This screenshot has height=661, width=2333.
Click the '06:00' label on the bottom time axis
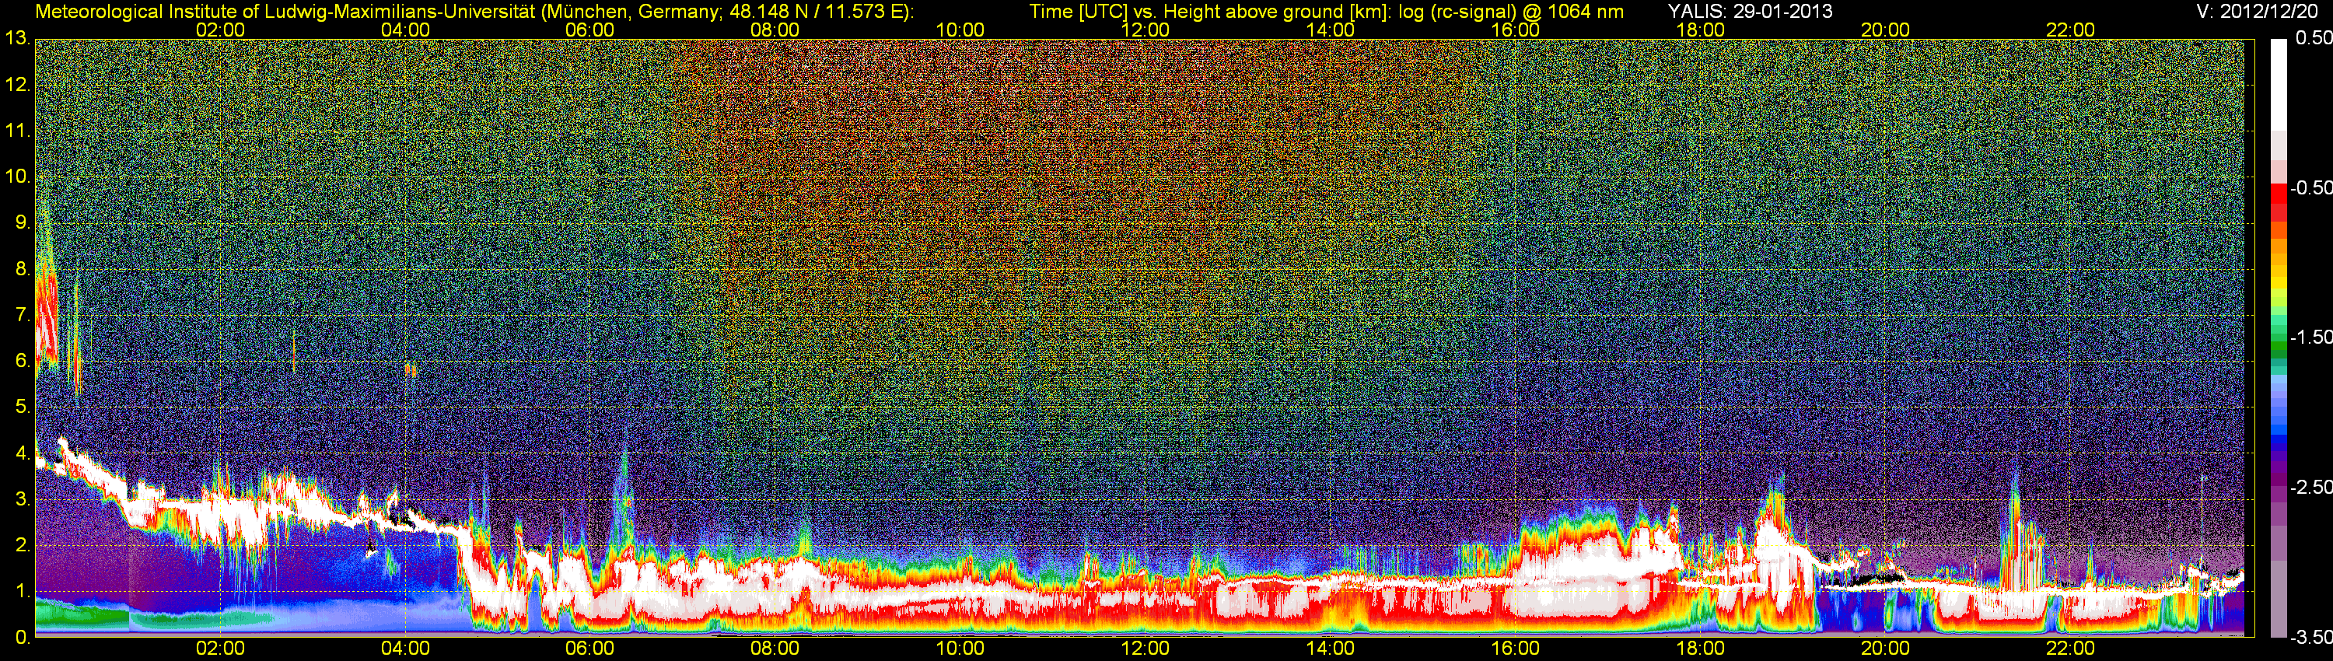pyautogui.click(x=589, y=649)
